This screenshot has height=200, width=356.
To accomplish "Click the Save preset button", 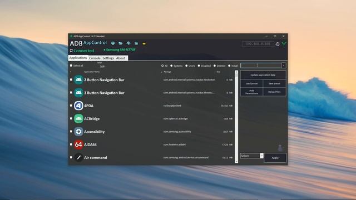I will [x=274, y=83].
